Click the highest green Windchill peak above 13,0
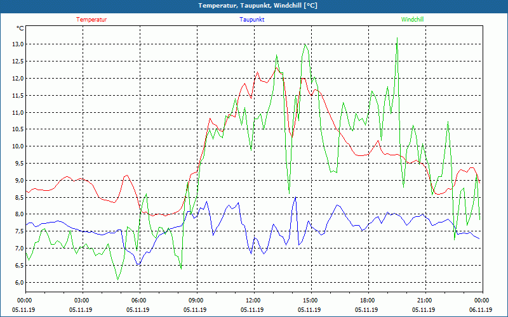 pyautogui.click(x=397, y=38)
